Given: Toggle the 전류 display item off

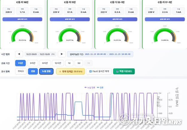Looking at the screenshot, I should 33,71.
